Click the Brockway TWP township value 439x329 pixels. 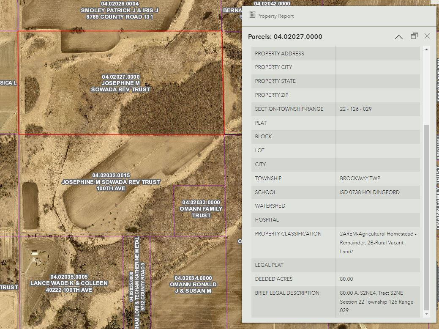pos(360,178)
